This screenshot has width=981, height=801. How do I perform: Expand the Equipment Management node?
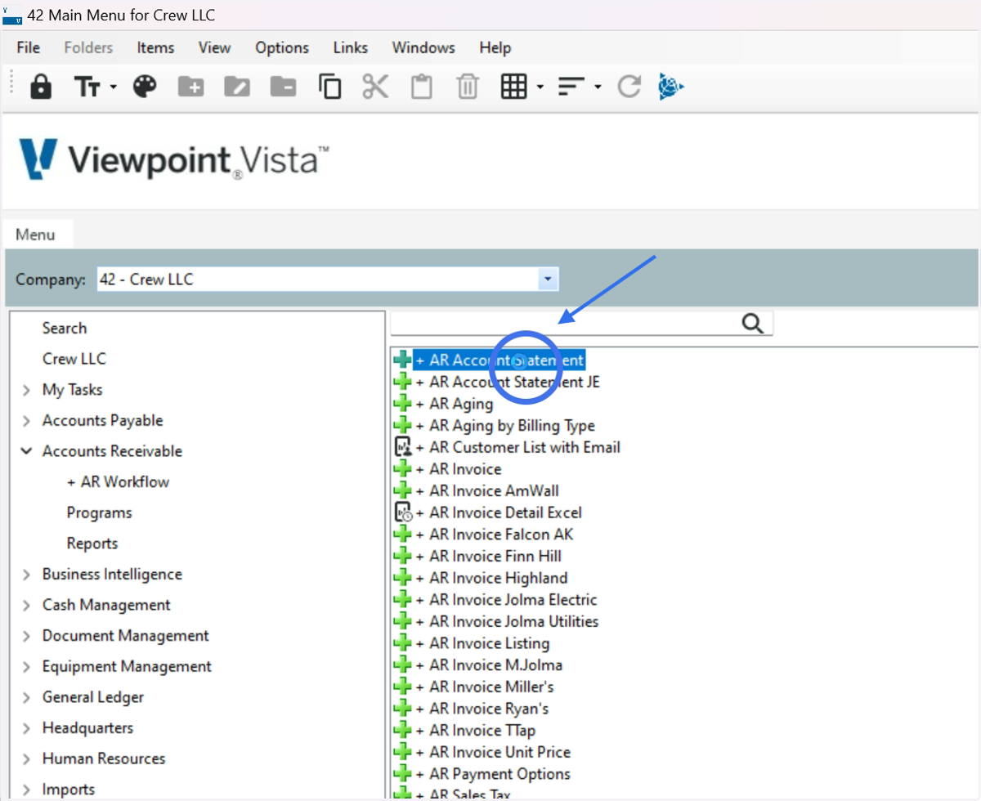tap(27, 668)
